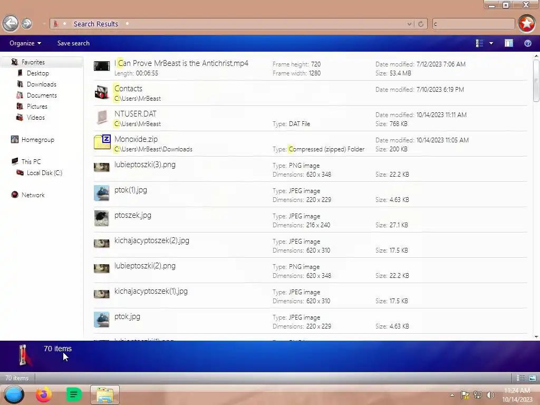Screen dimensions: 540x405
Task: Click the star icon beside search box
Action: pos(527,24)
